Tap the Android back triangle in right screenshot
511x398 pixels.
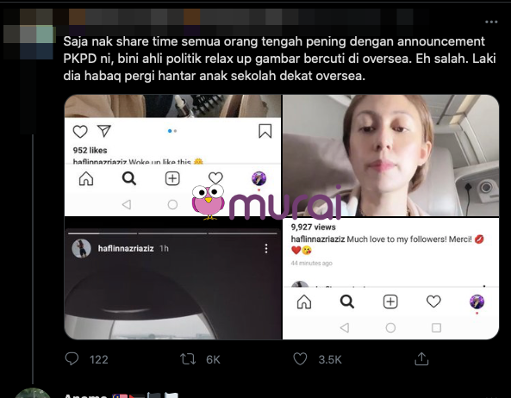tap(345, 327)
